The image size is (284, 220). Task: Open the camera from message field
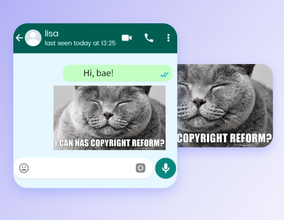pos(141,168)
